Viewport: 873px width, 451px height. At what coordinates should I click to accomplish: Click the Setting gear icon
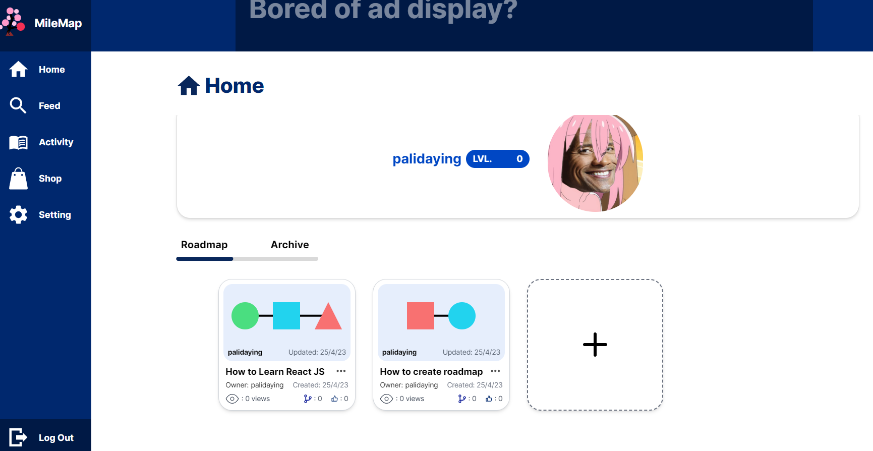coord(18,215)
